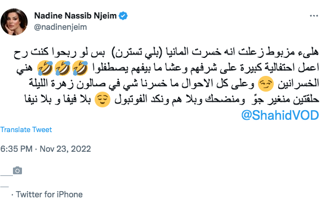325x208 pixels.
Task: Click the parenthesized phrase (بلي تسترن)
Action: click(136, 52)
